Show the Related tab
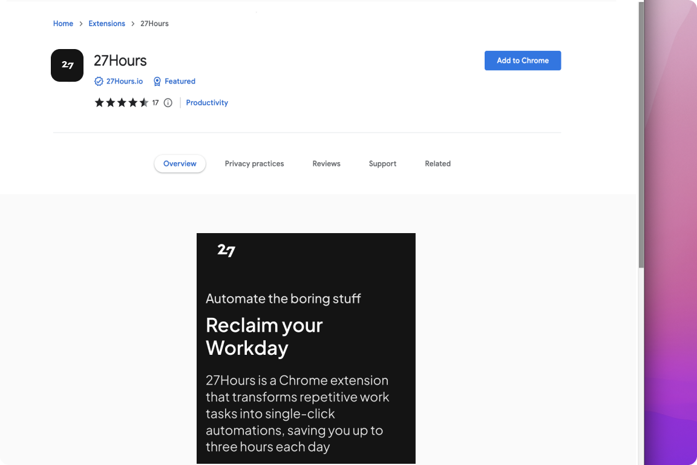Viewport: 697px width, 465px height. tap(438, 163)
